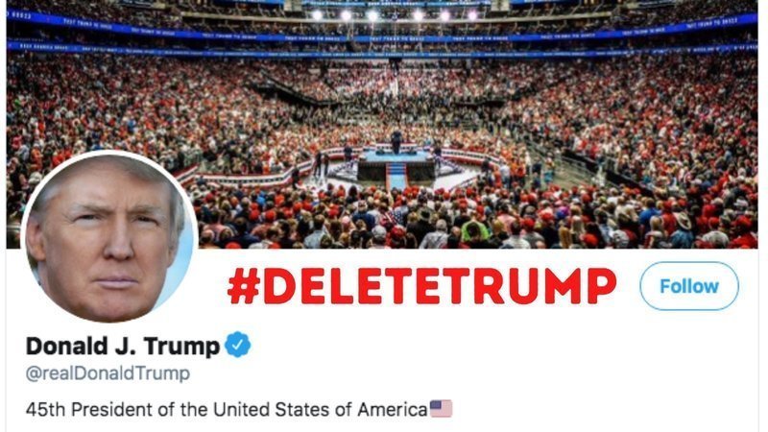The height and width of the screenshot is (432, 768).
Task: Open the circular profile picture
Action: tap(109, 237)
